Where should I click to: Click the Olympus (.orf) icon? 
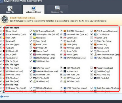point(95,51)
